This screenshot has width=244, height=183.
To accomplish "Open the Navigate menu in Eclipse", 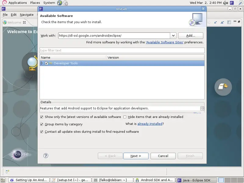I will click(x=27, y=15).
